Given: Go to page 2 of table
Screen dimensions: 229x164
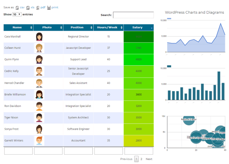Looking at the screenshot, I should tap(141, 159).
